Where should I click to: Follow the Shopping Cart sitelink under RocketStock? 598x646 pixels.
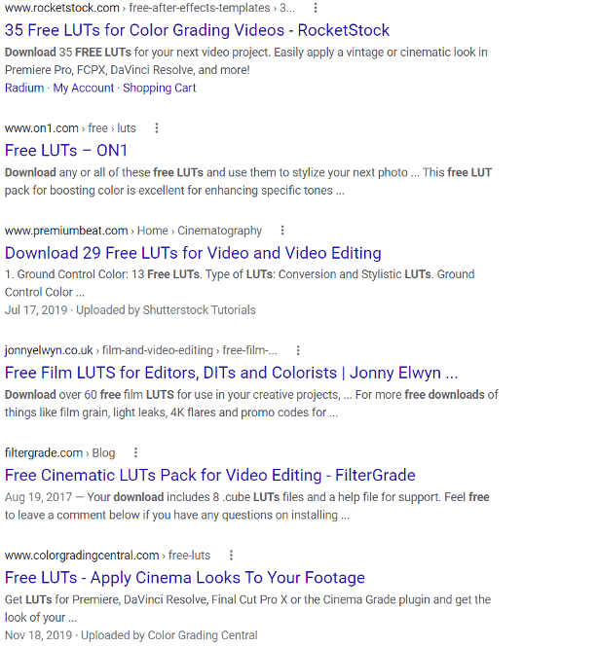[x=159, y=88]
